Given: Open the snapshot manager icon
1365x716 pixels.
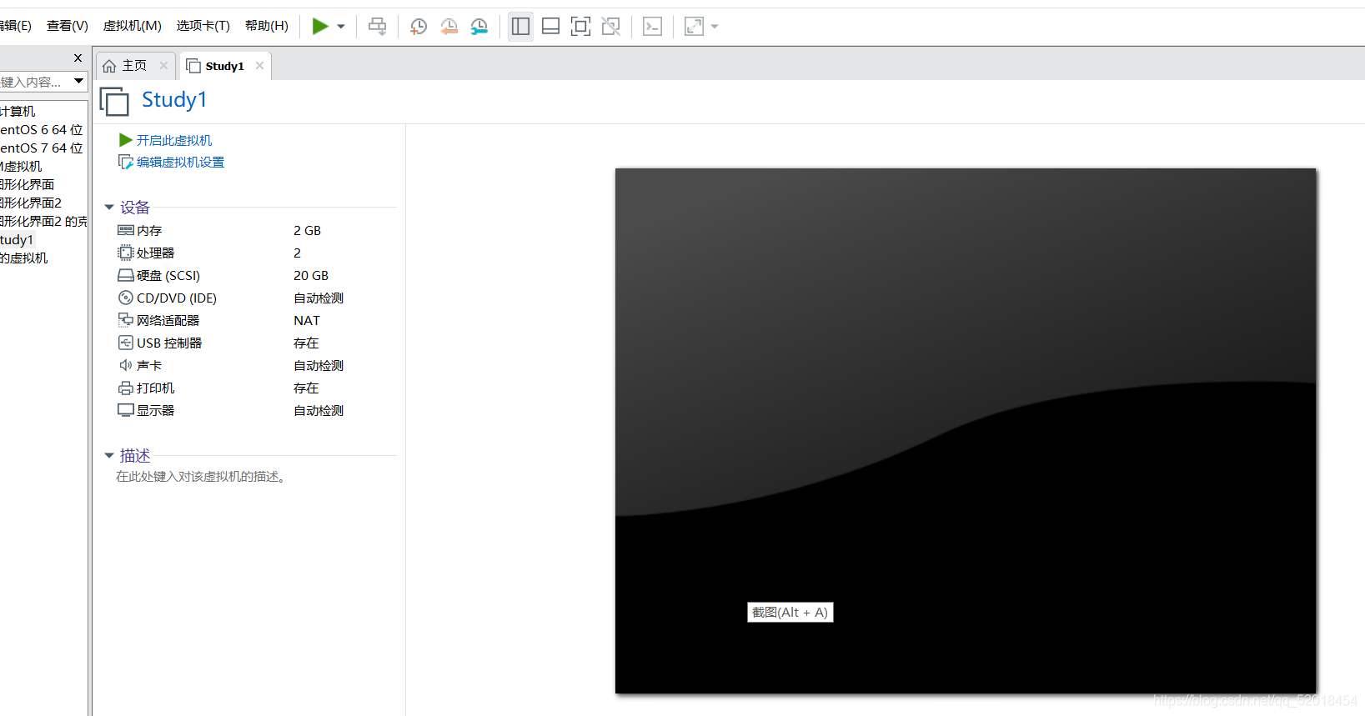Looking at the screenshot, I should coord(479,27).
